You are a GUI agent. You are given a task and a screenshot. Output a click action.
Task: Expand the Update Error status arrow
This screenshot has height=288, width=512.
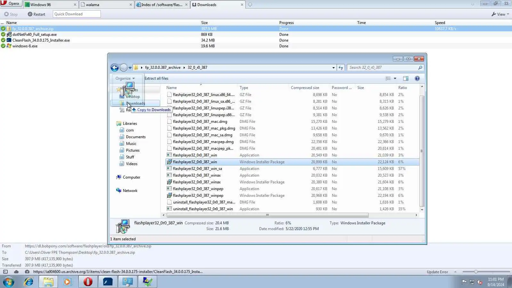coord(455,272)
